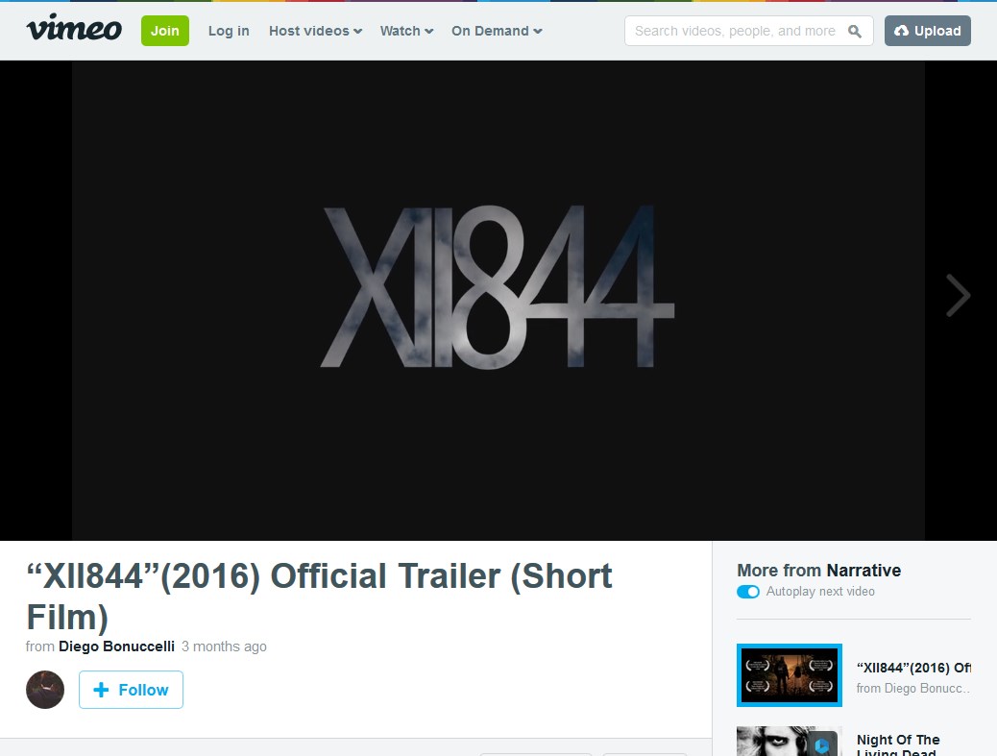Image resolution: width=997 pixels, height=756 pixels.
Task: Click the search magnifier icon
Action: coord(855,31)
